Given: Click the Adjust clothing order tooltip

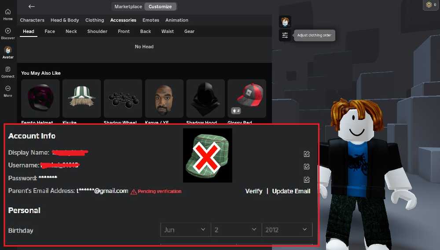Looking at the screenshot, I should 314,35.
